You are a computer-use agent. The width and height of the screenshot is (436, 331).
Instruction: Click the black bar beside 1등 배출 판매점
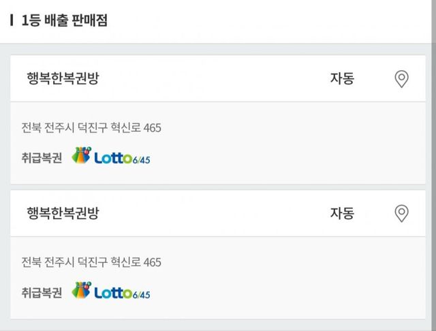click(12, 20)
